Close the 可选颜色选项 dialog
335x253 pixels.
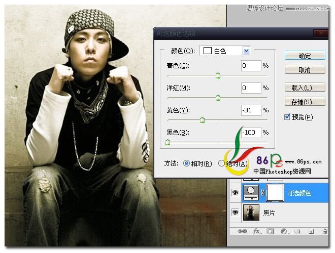pos(321,33)
